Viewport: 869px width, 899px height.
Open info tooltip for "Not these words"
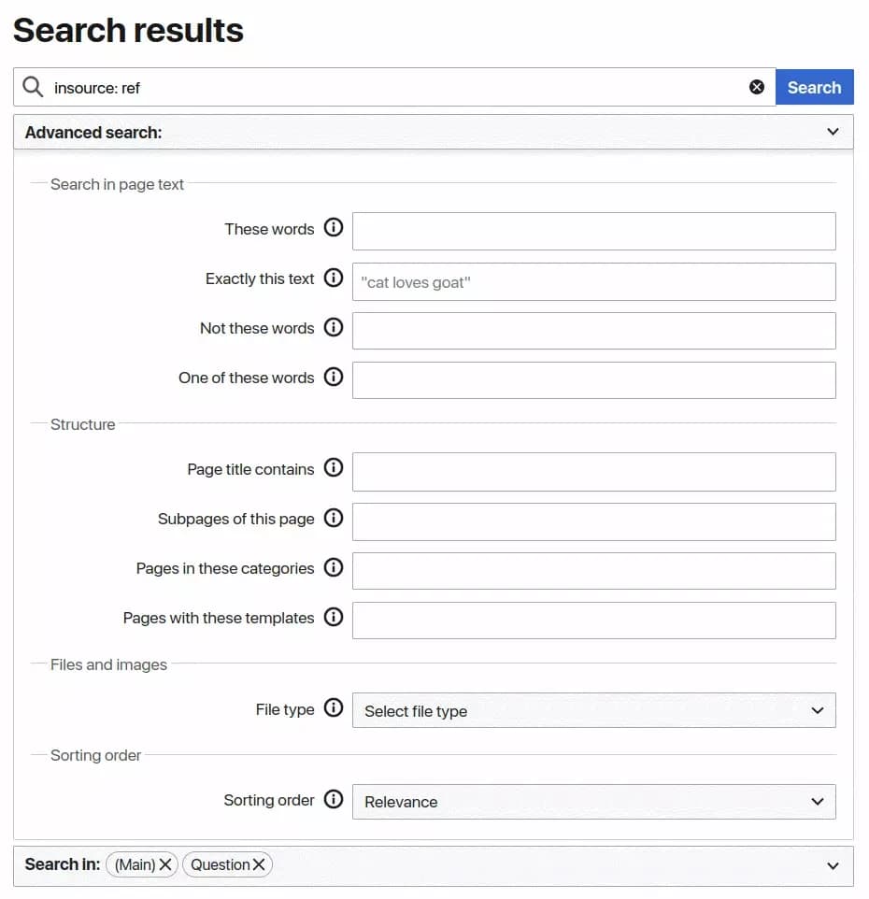click(334, 327)
